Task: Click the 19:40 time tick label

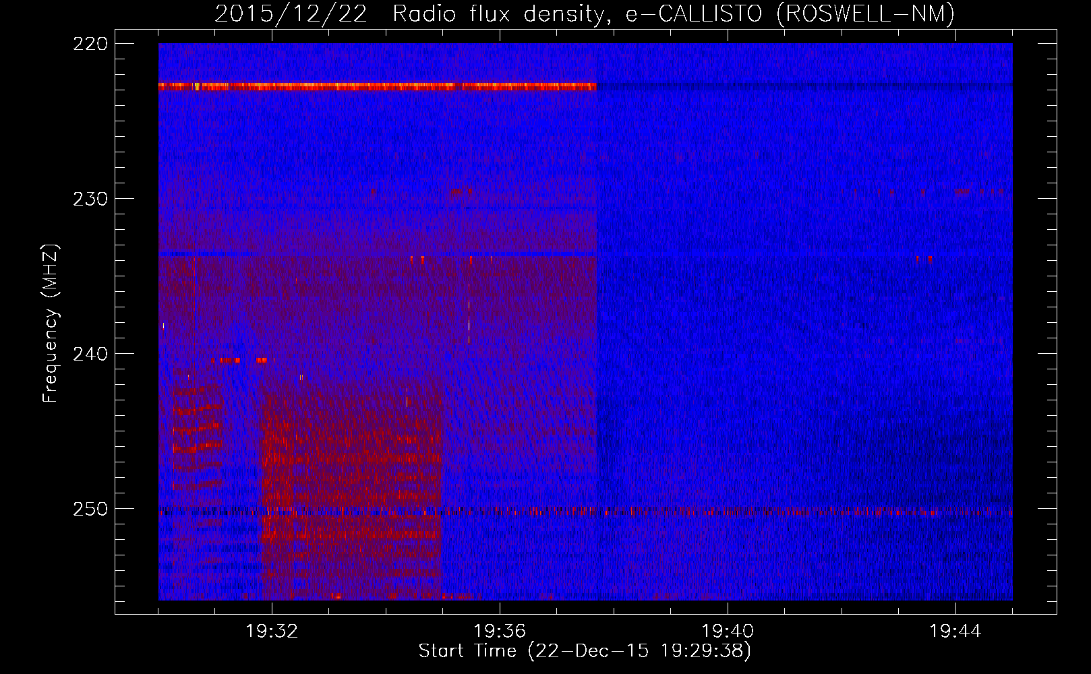Action: point(728,631)
